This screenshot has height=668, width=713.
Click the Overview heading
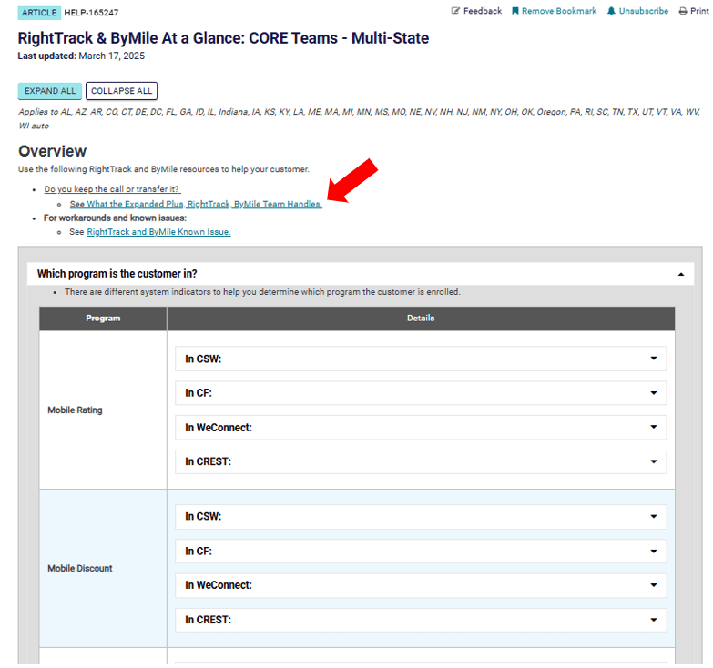click(x=52, y=151)
